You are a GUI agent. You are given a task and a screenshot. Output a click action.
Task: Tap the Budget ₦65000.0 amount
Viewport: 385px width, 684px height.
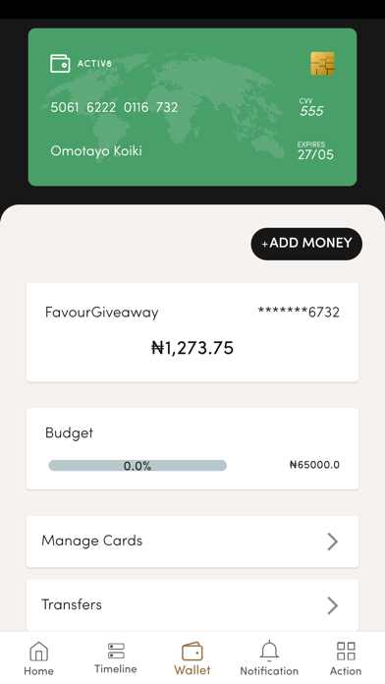314,465
